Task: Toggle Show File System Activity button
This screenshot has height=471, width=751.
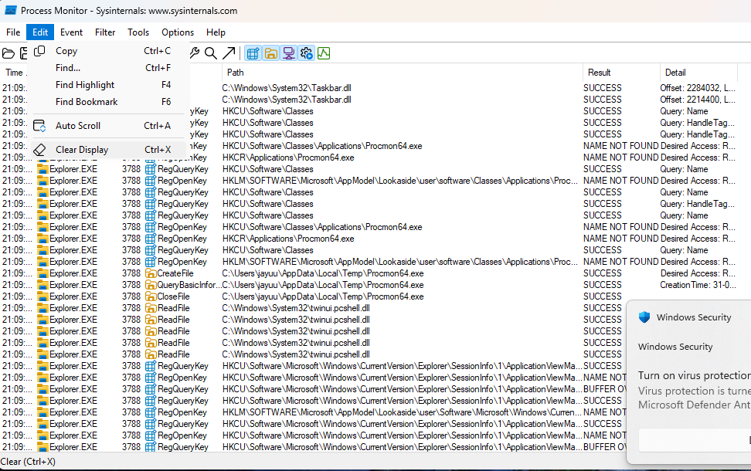Action: pyautogui.click(x=270, y=53)
